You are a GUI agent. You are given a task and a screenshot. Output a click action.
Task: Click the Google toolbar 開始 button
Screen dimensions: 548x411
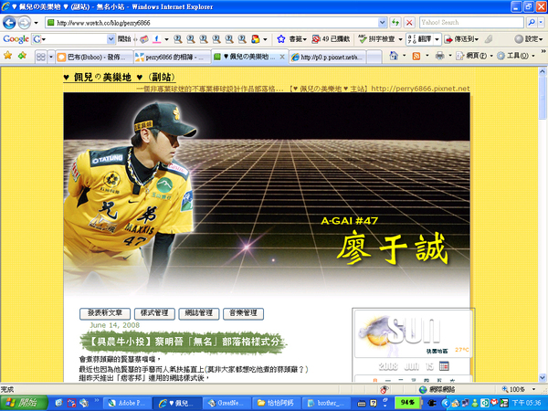124,38
